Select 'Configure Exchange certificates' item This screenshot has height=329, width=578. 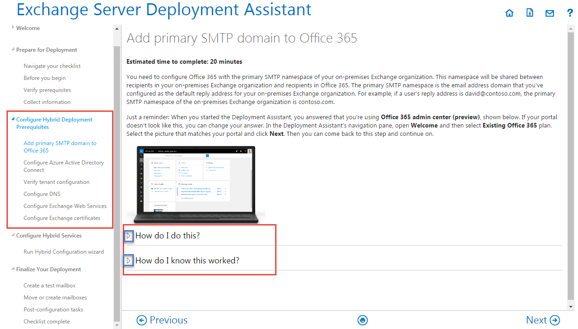point(62,218)
